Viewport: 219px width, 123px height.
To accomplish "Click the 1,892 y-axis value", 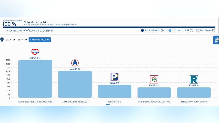I will pyautogui.click(x=8, y=60).
